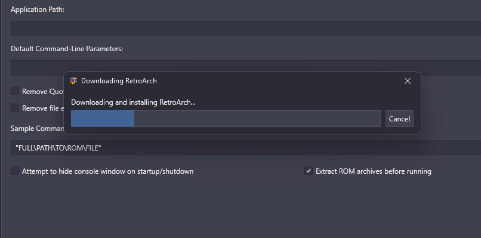The height and width of the screenshot is (238, 481).
Task: Click the sample command field showing FULL\PATH\TO\ROM\FILE
Action: click(x=246, y=148)
